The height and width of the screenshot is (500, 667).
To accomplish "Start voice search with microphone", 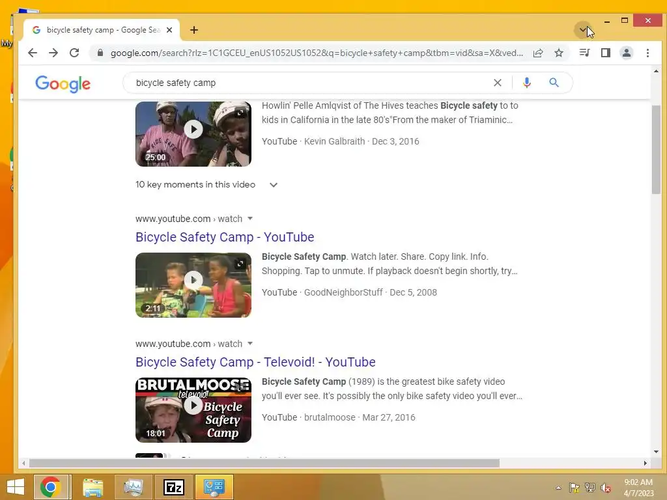I will (526, 83).
